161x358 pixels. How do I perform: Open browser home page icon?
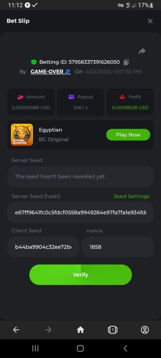[80, 330]
